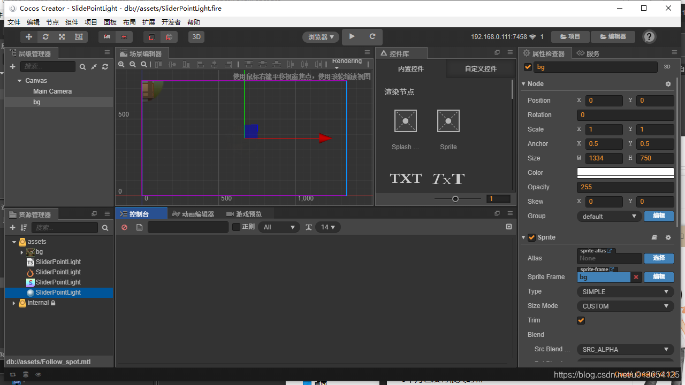Expand the bg asset item
Viewport: 685px width, 385px height.
coord(22,252)
